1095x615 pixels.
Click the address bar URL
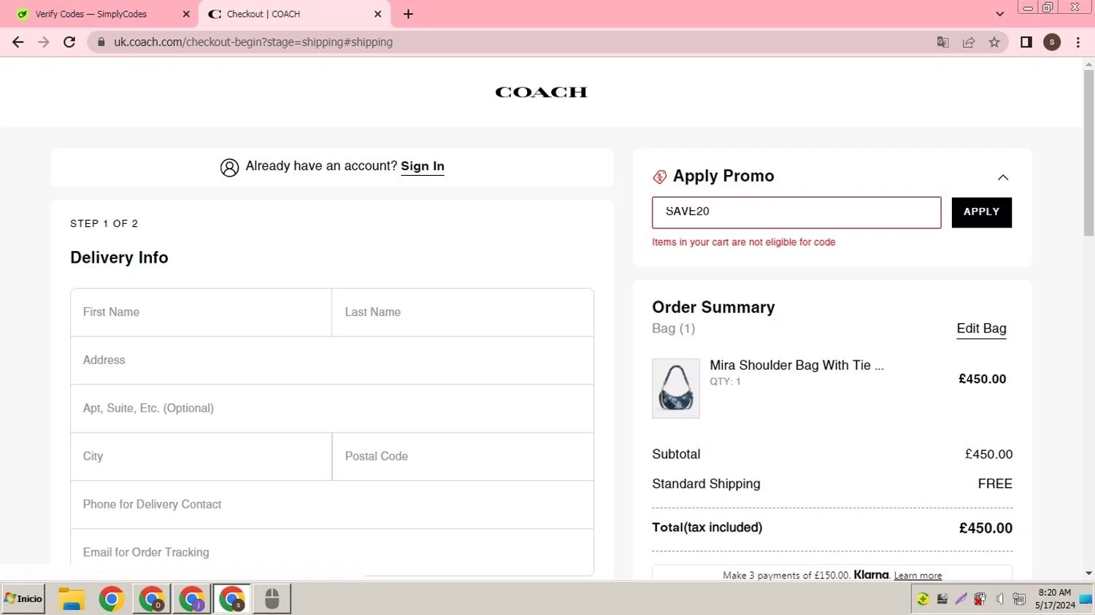tap(253, 42)
